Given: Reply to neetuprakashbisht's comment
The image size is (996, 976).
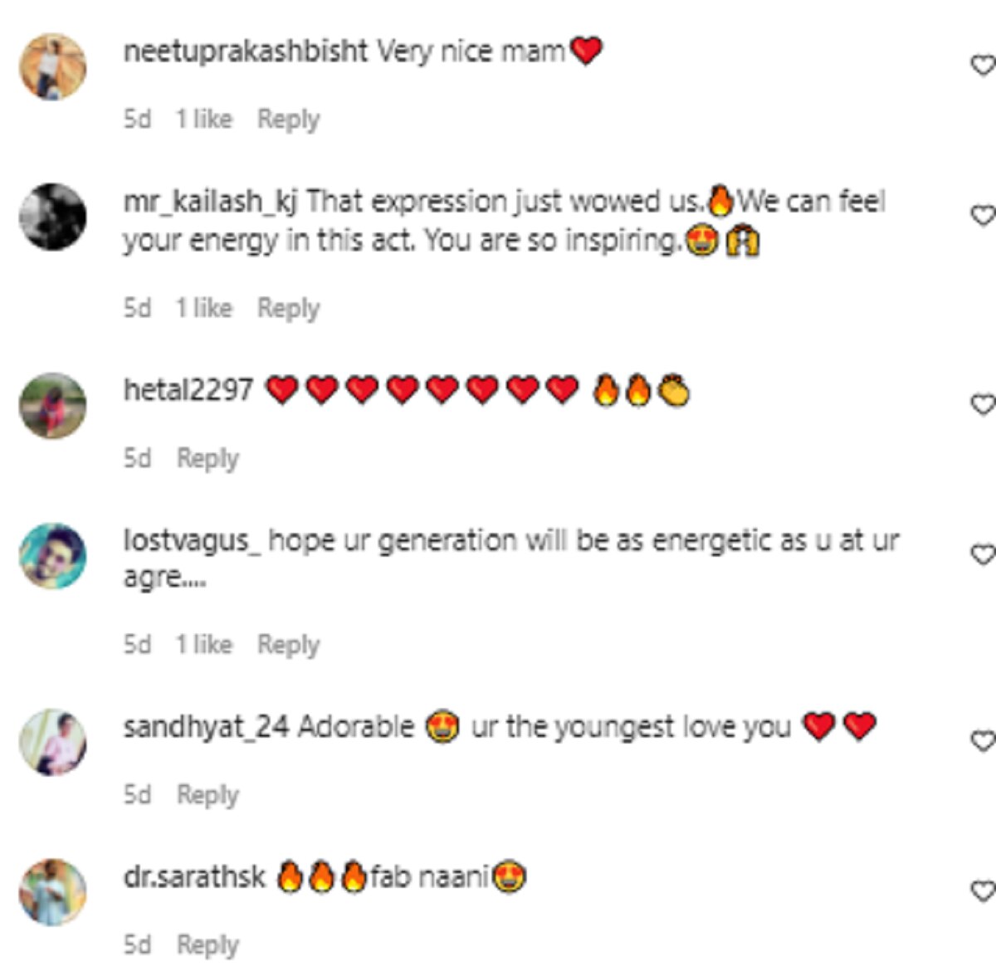Looking at the screenshot, I should point(288,120).
